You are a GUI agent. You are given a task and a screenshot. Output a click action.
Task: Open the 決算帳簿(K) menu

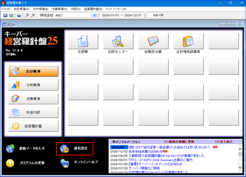coord(60,9)
